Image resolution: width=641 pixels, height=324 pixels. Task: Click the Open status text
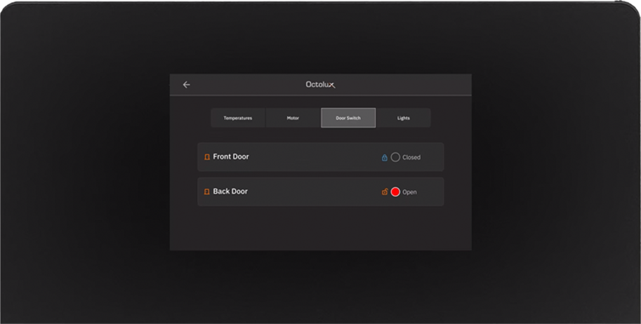click(x=409, y=192)
